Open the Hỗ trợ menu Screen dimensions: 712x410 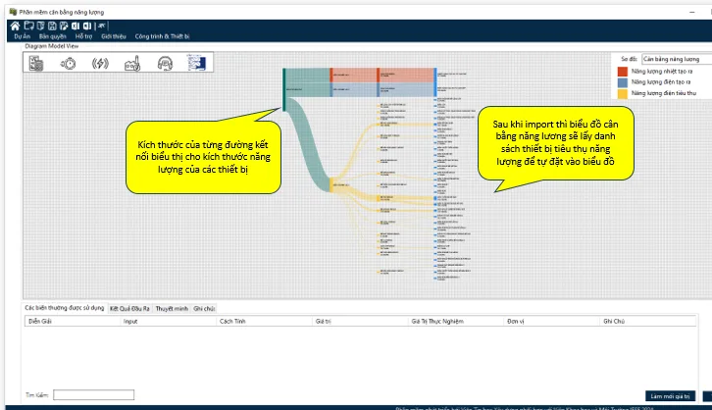coord(83,36)
